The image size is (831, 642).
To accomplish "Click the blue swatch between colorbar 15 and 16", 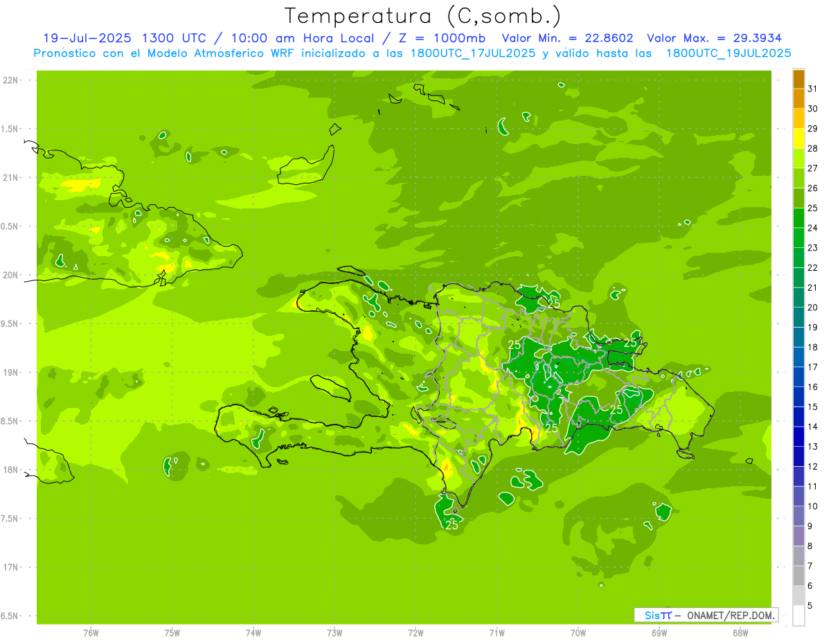I will (798, 397).
